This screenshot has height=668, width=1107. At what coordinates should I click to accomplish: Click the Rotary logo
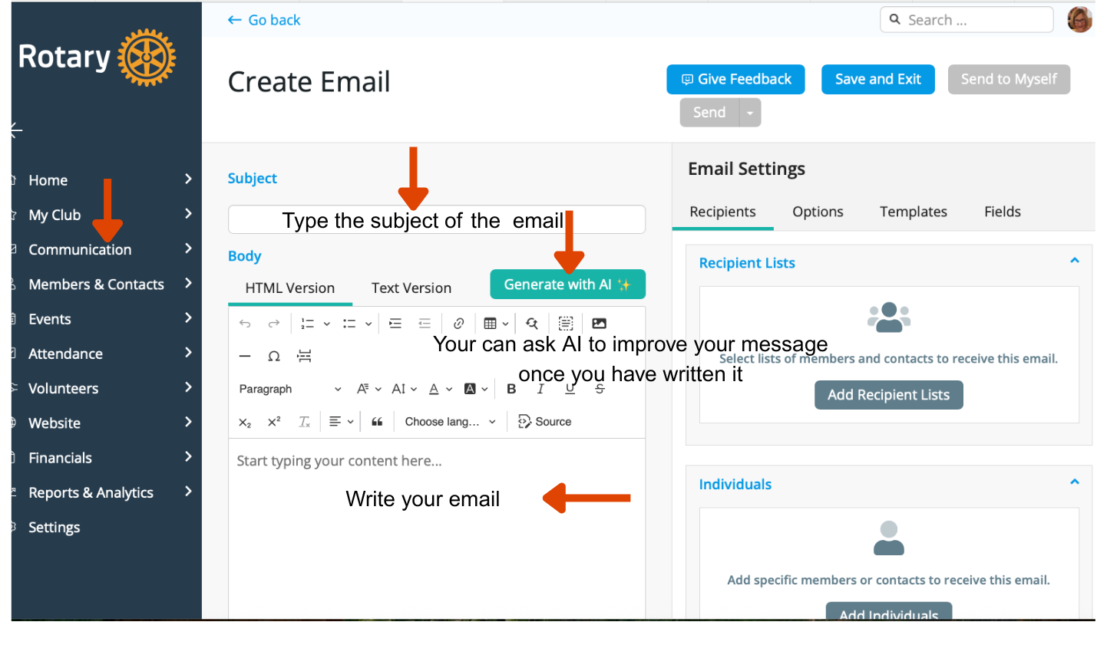97,58
